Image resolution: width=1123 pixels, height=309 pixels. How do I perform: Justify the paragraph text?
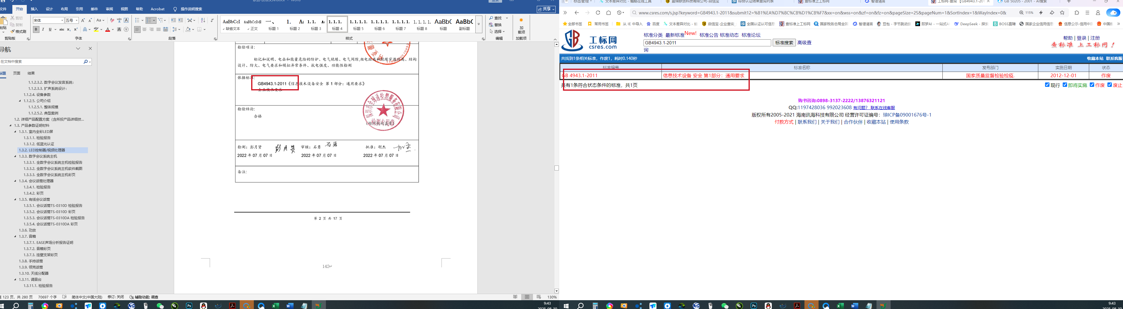pos(158,30)
